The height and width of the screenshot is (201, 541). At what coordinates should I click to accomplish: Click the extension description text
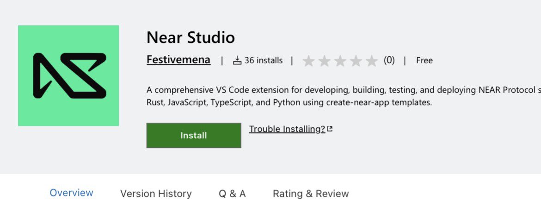click(x=344, y=96)
